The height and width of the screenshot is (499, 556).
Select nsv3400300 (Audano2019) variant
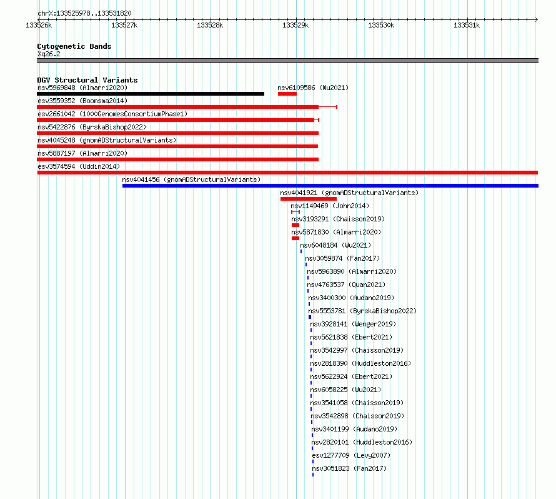[x=351, y=298]
